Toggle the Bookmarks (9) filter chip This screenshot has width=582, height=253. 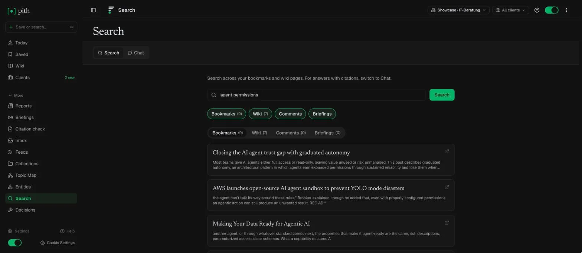point(226,114)
